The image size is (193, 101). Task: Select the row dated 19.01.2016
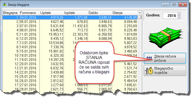70,60
